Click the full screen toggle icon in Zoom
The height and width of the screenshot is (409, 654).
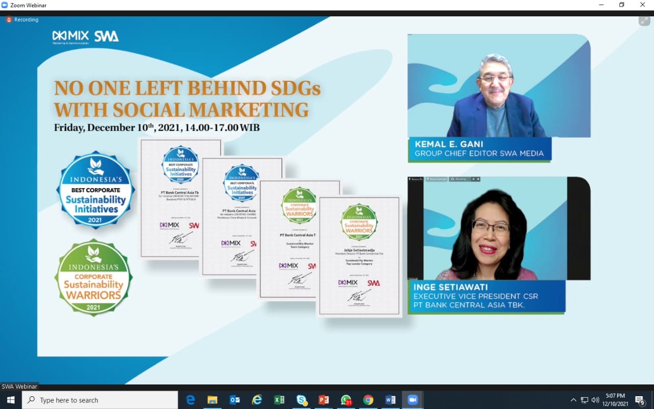pyautogui.click(x=644, y=20)
